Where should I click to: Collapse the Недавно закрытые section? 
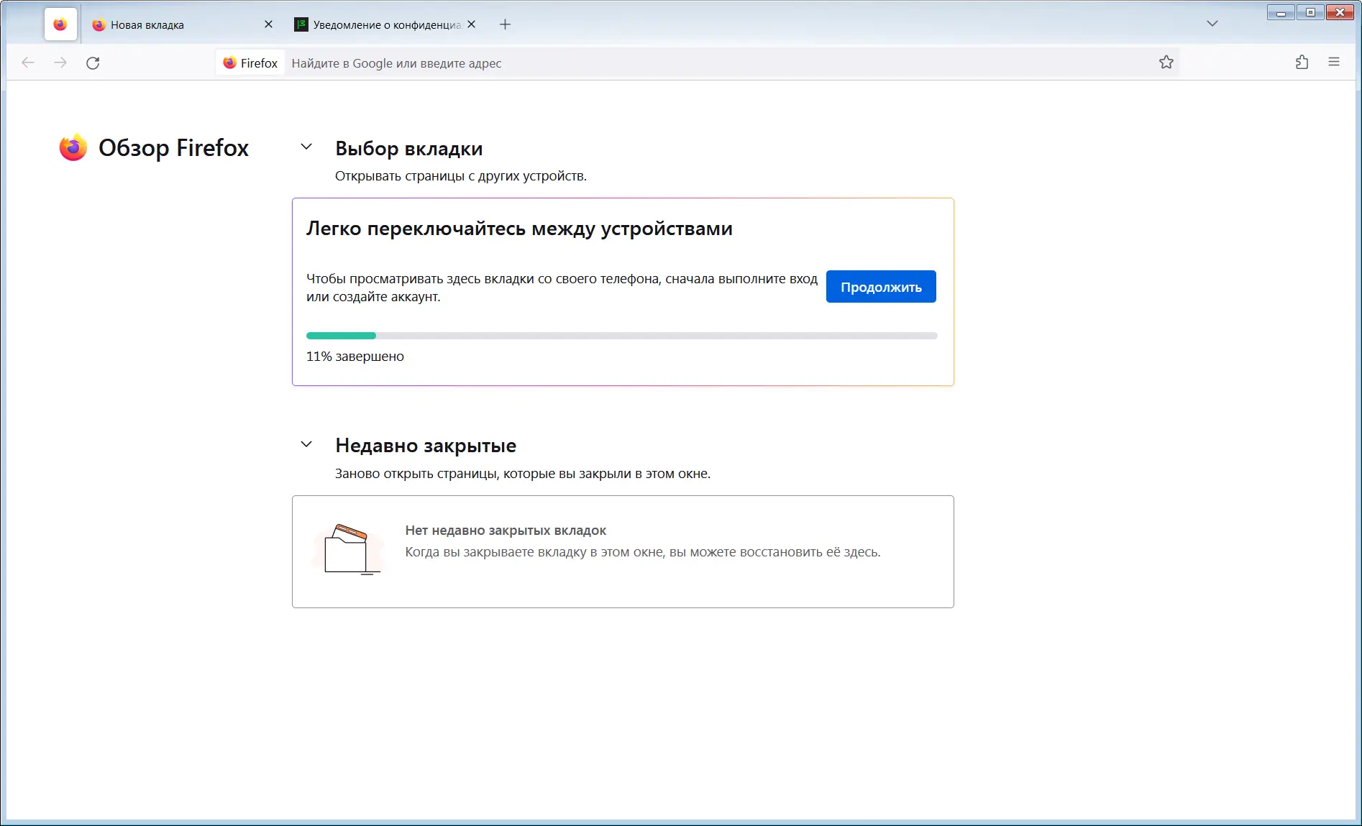point(306,444)
